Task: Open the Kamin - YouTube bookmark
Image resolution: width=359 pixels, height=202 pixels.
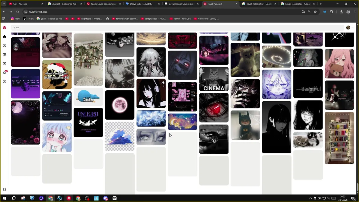Action: pyautogui.click(x=180, y=19)
